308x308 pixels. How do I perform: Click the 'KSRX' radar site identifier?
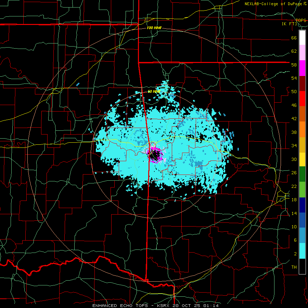pos(164,306)
